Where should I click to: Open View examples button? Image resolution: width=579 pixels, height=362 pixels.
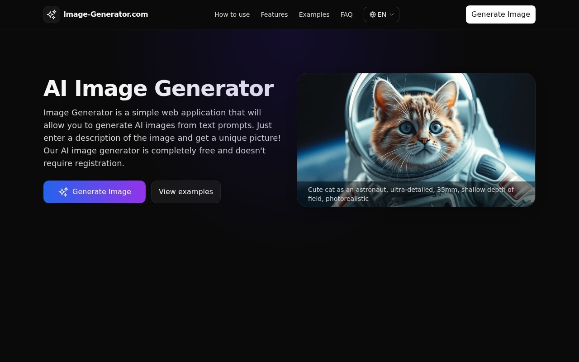point(186,192)
